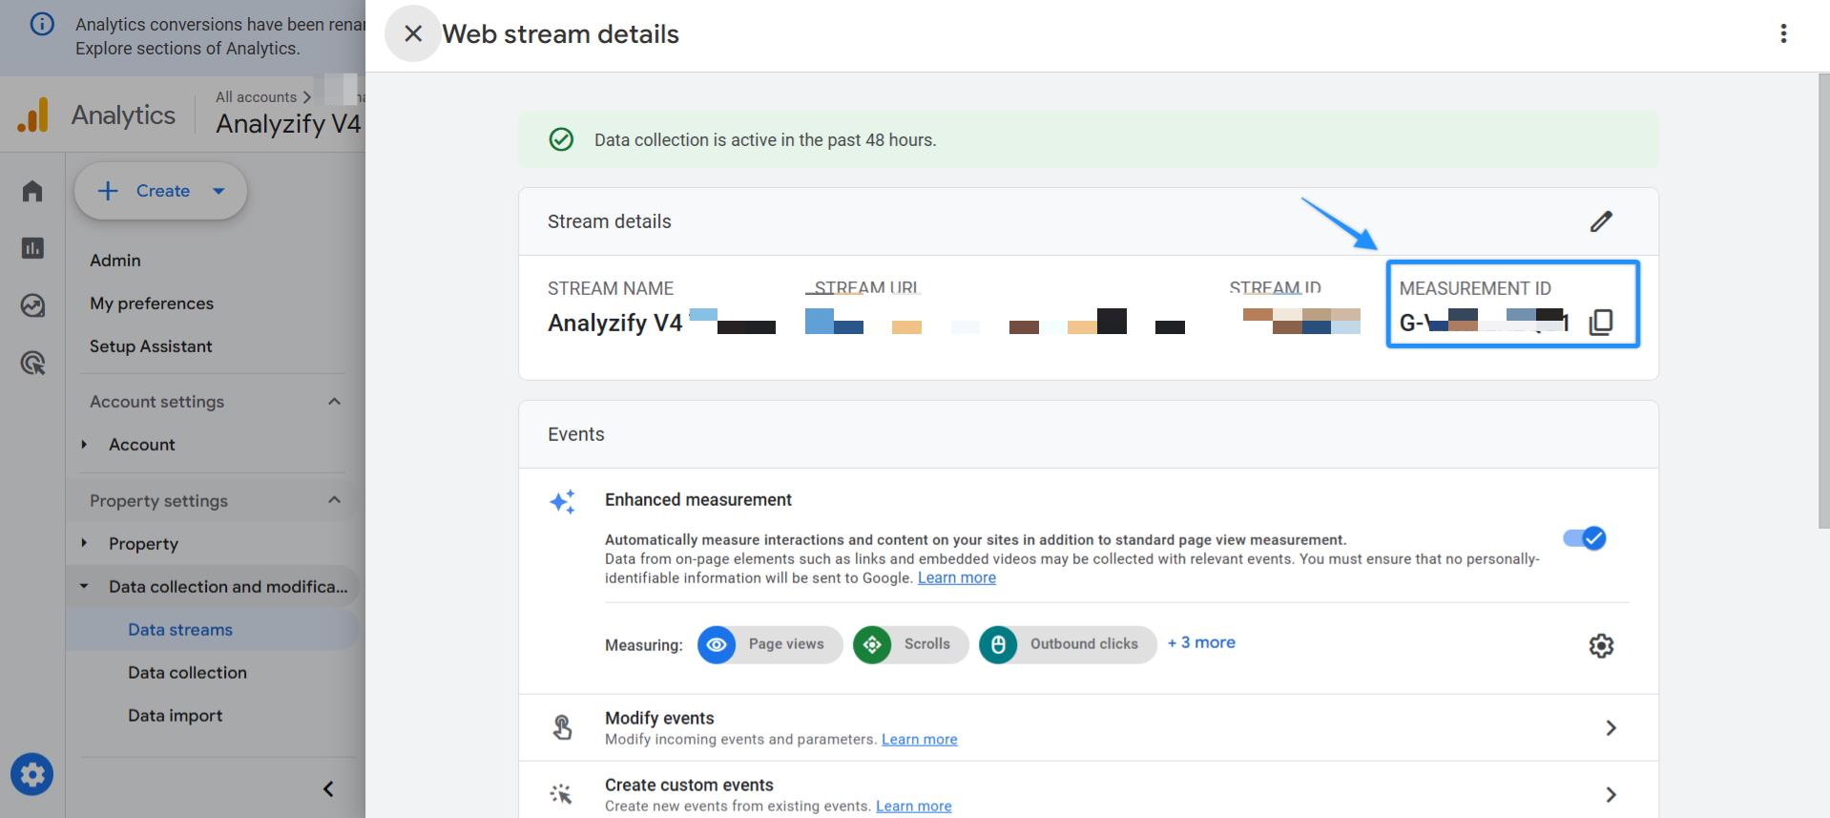
Task: Open Learn more in Create custom events
Action: click(913, 806)
